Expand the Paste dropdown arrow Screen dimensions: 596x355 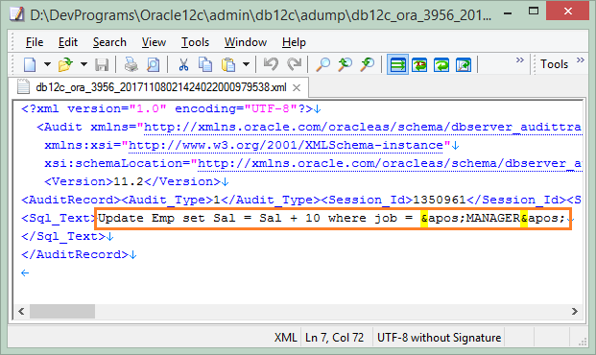point(246,64)
